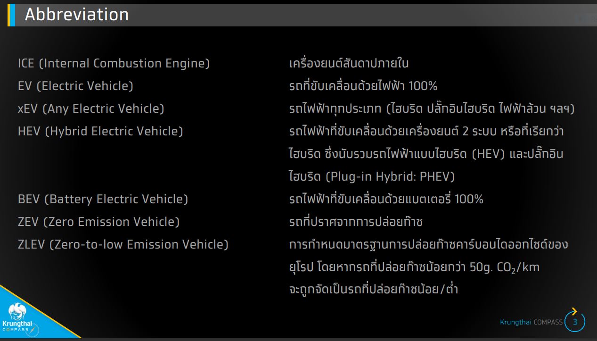The height and width of the screenshot is (341, 597).
Task: Select the Thai text ending with 100% for EV
Action: 363,86
